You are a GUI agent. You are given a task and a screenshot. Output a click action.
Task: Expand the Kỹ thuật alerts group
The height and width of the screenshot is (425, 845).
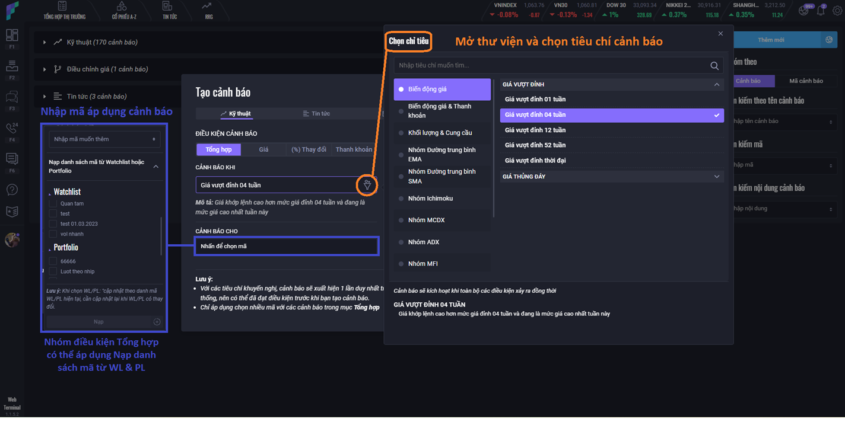45,42
